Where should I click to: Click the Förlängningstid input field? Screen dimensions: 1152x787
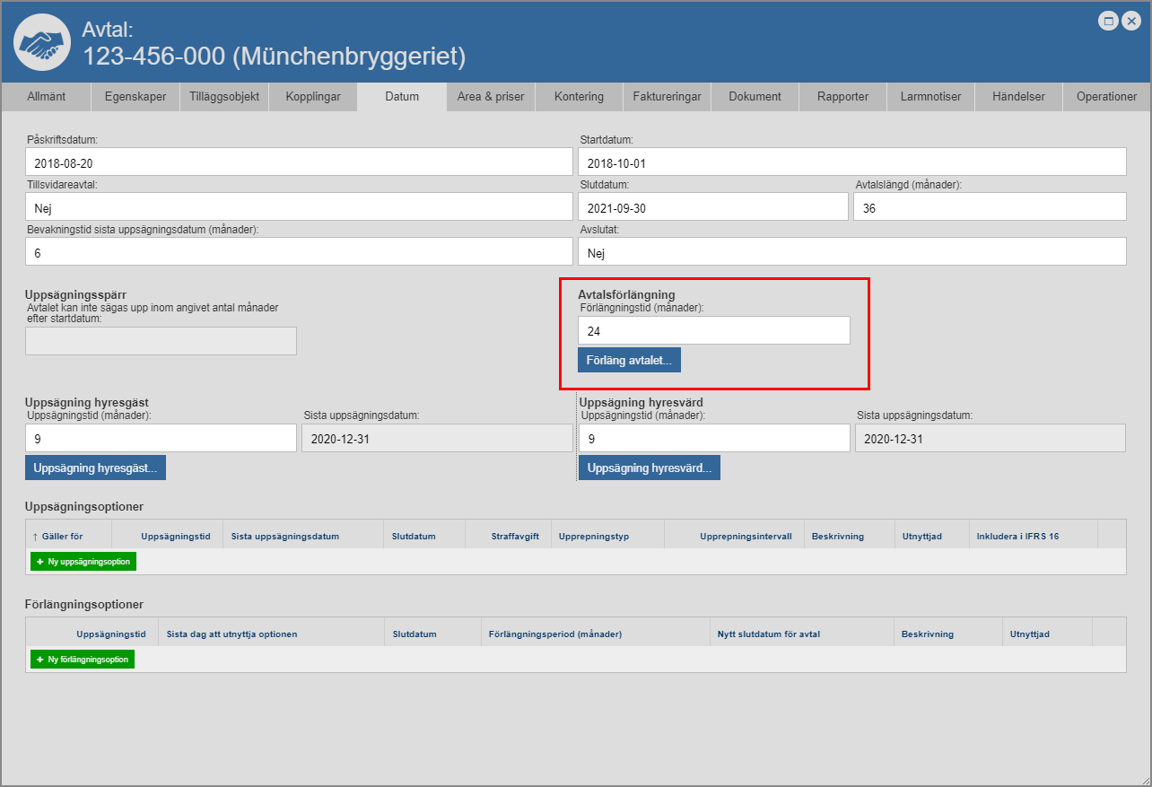(713, 330)
